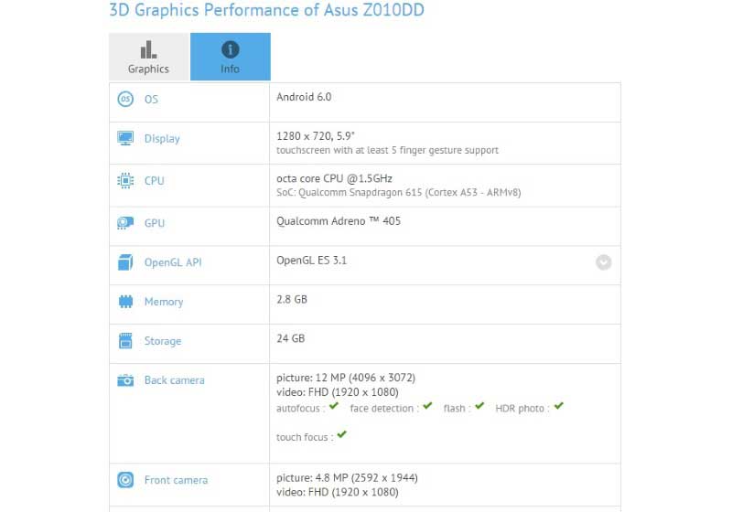Select the Info tab
Image resolution: width=732 pixels, height=512 pixels.
230,57
